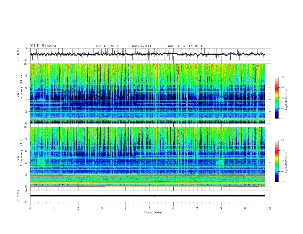This screenshot has width=303, height=234.
Task: Click the ch.1 spectrogram "4" kHz tick label
Action: tap(26, 100)
